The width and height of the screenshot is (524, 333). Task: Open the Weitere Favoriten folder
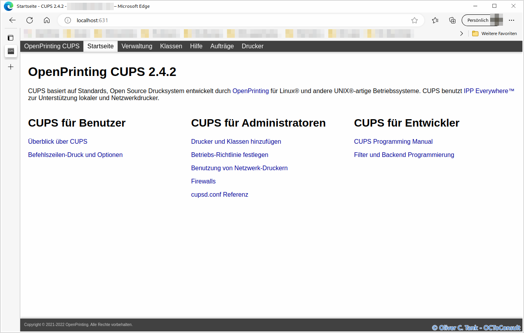click(494, 33)
